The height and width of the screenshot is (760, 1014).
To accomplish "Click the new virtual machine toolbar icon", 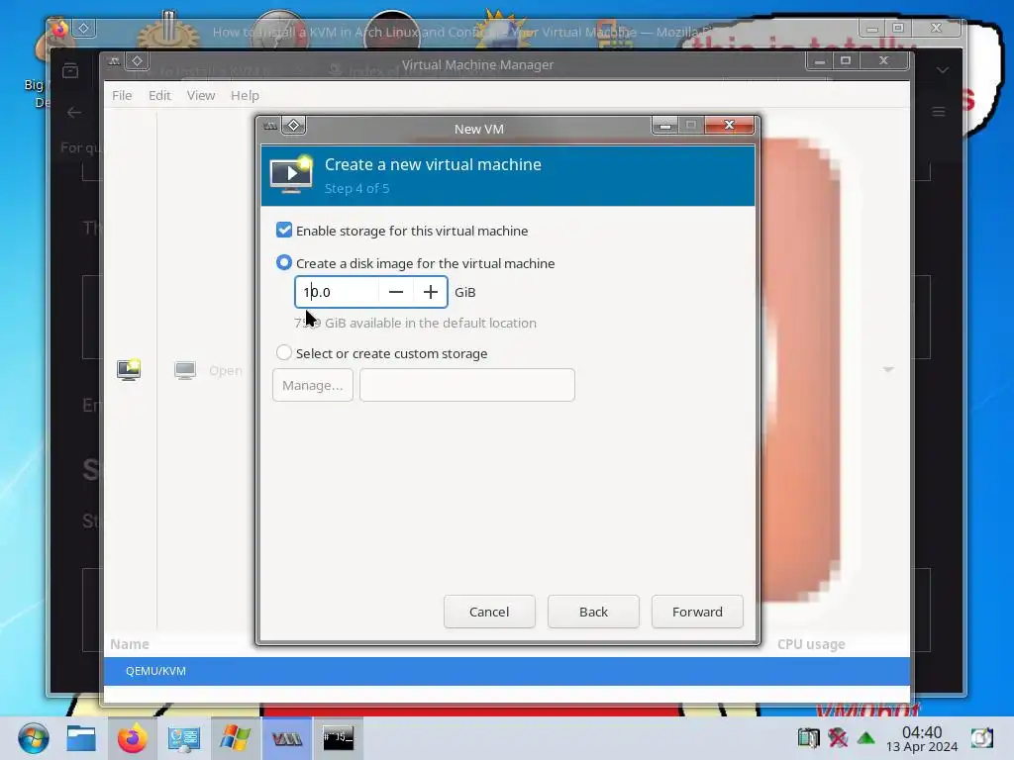I will point(129,370).
